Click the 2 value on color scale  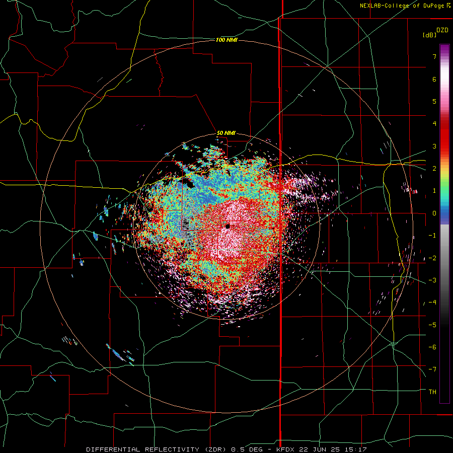coord(434,169)
